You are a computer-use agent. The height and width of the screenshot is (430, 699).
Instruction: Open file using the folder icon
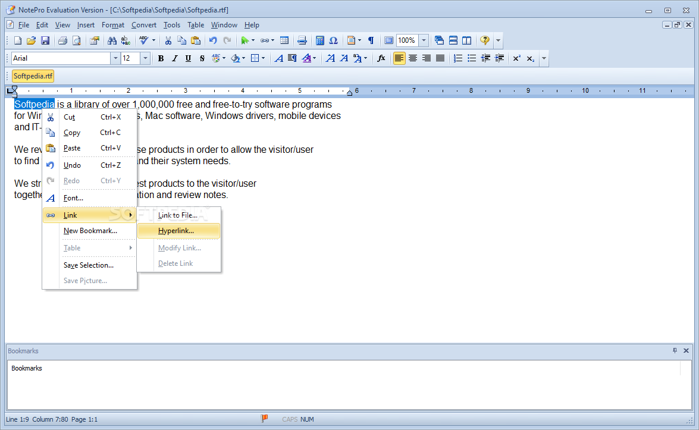pyautogui.click(x=31, y=40)
